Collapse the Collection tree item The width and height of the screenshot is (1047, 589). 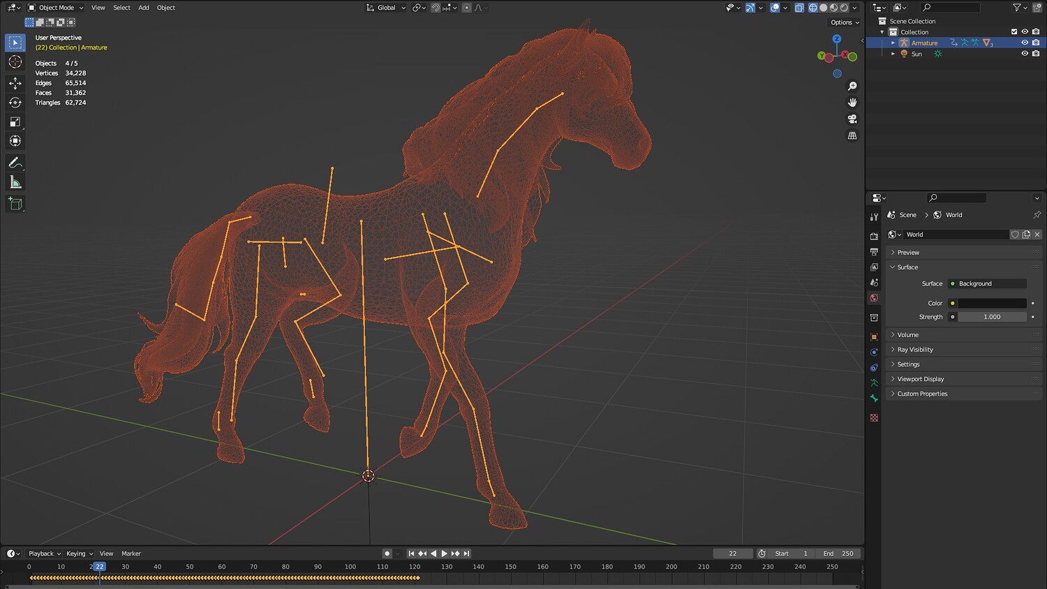[882, 32]
